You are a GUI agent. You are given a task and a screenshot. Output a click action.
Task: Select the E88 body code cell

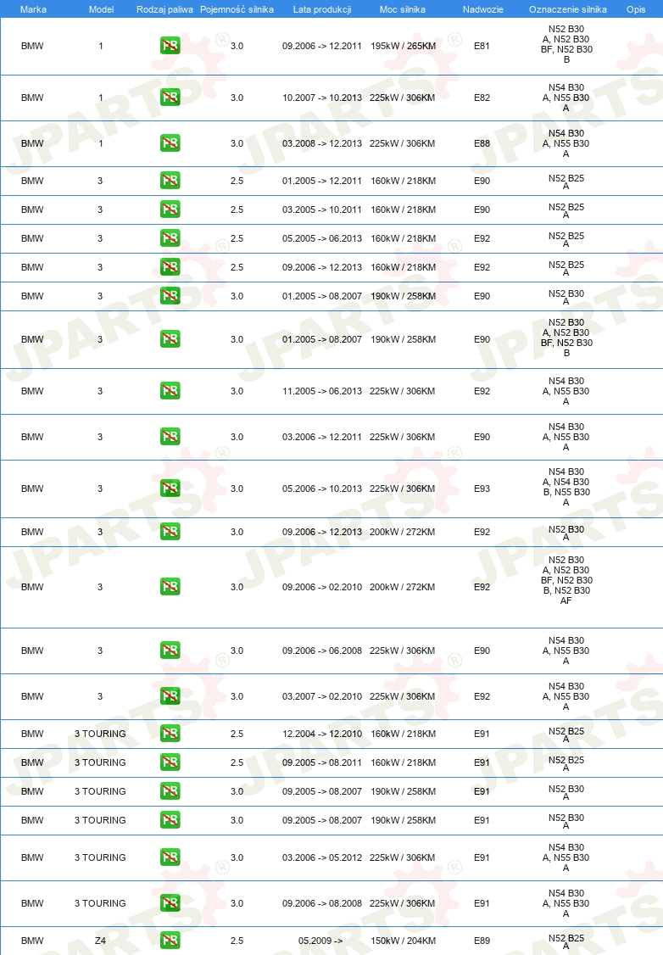(482, 143)
